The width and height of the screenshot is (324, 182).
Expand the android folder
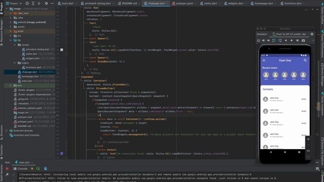[x=10, y=22]
